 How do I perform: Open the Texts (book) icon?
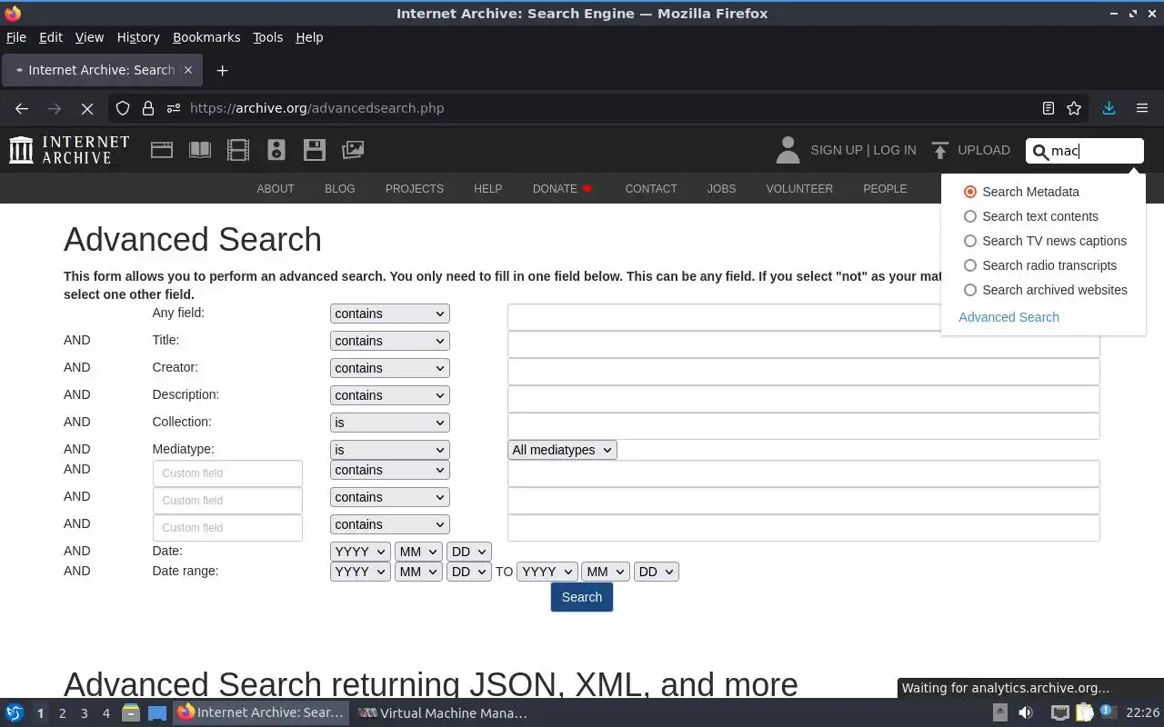(200, 150)
